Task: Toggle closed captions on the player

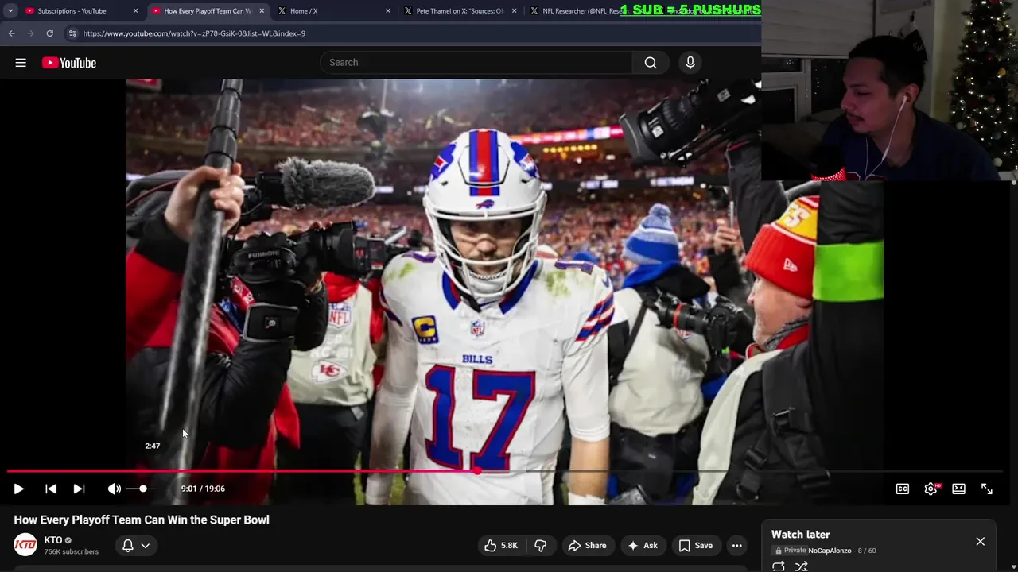Action: tap(903, 489)
